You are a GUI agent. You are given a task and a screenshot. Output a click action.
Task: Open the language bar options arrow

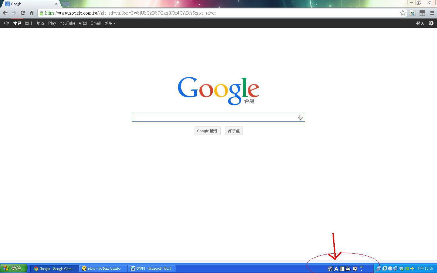[361, 270]
